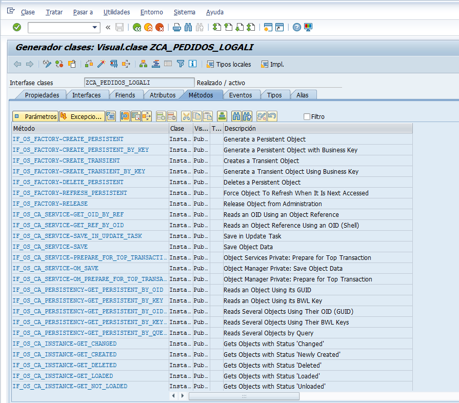459x403 pixels.
Task: Open the Pasar a menu
Action: tap(83, 12)
